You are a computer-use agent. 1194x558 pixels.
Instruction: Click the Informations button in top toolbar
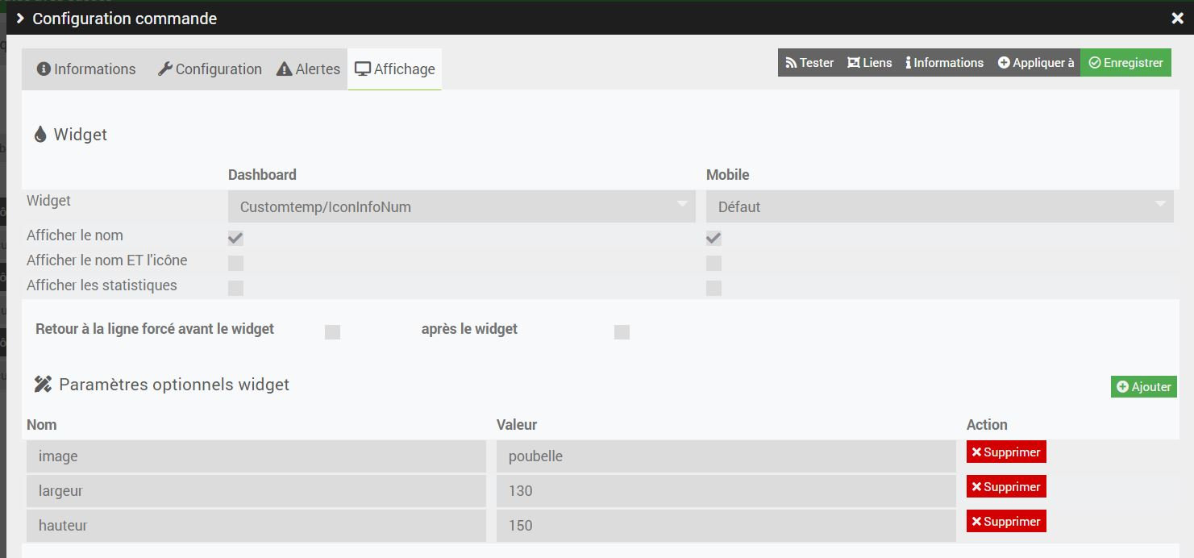944,63
